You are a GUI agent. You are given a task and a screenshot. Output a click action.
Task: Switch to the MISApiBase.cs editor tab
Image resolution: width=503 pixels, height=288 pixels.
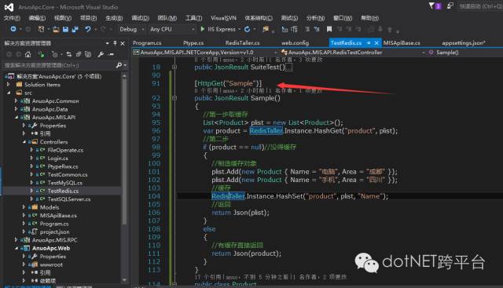402,43
